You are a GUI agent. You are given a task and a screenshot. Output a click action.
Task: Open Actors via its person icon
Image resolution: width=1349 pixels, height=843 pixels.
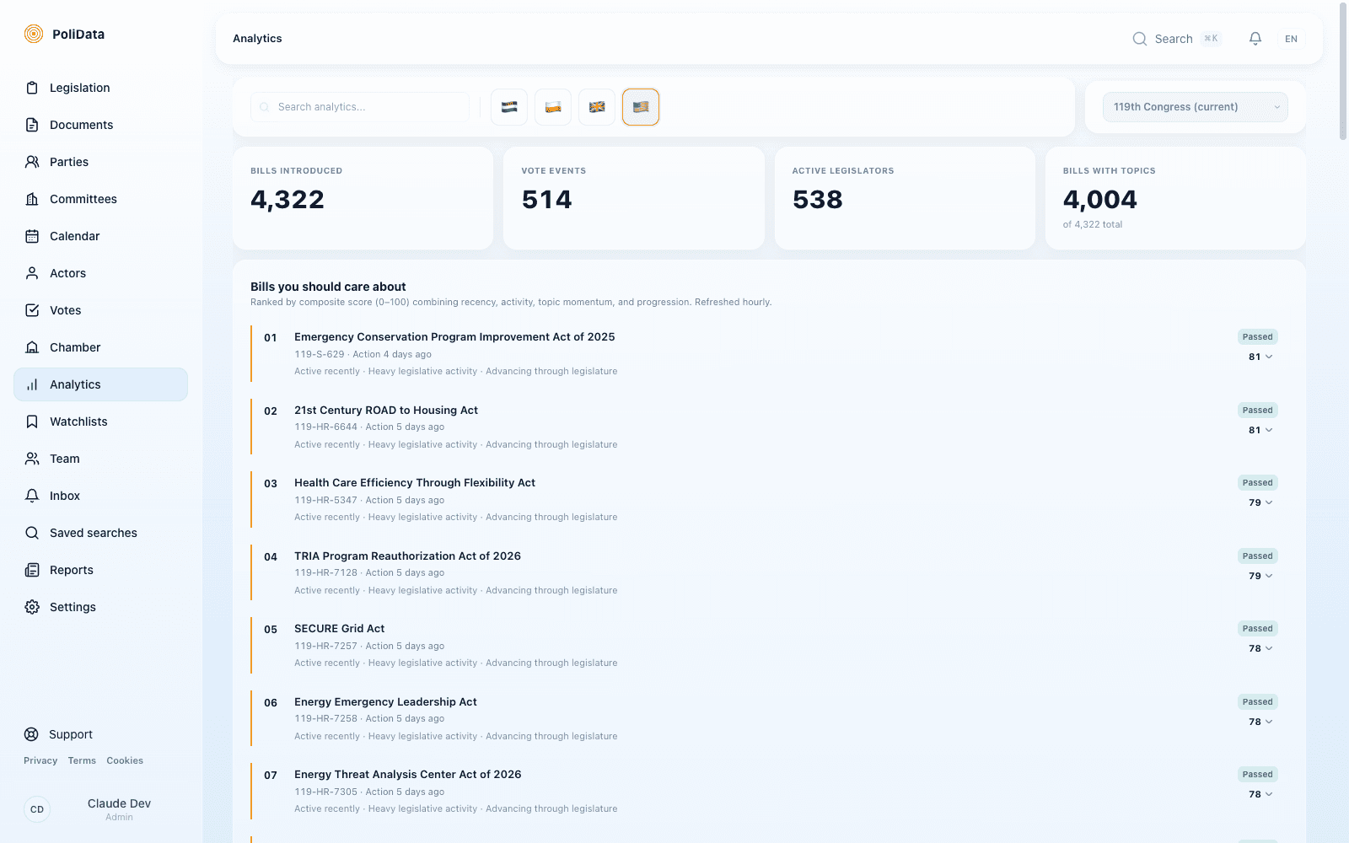[x=32, y=273]
